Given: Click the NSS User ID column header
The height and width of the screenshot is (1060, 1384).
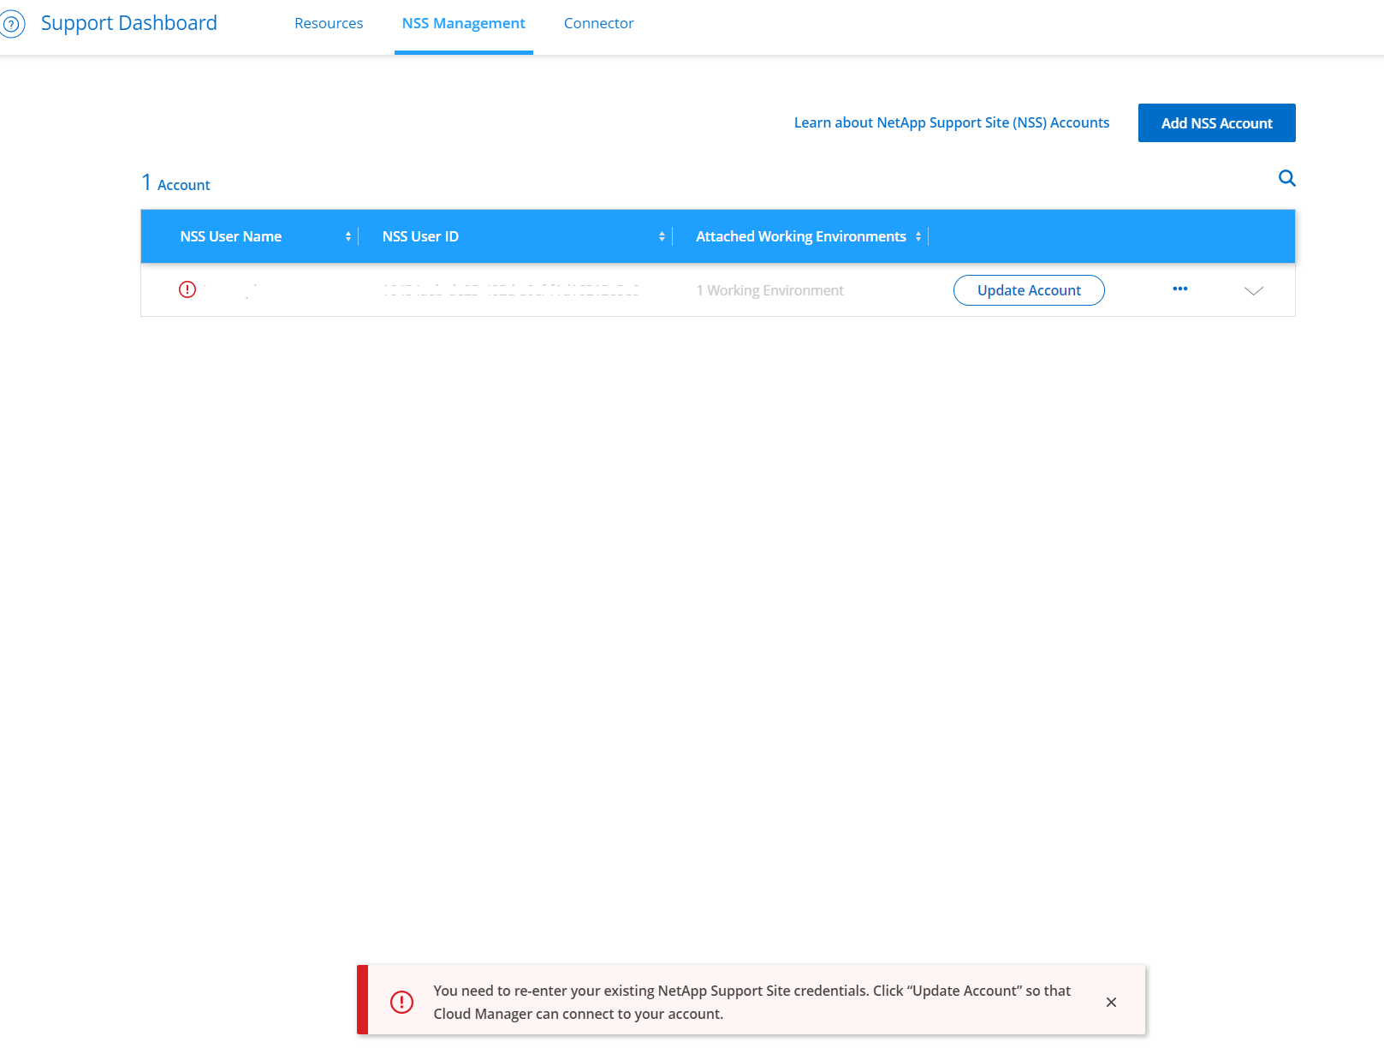Looking at the screenshot, I should tap(420, 236).
